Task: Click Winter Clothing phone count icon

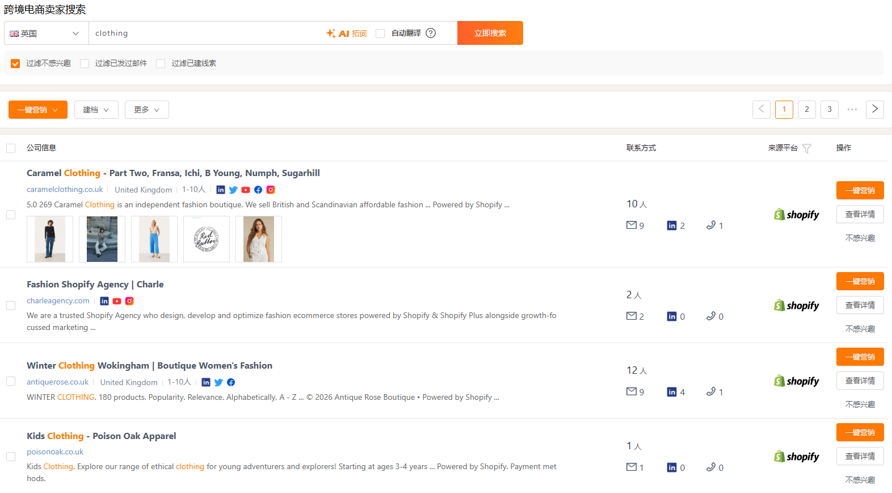Action: click(711, 392)
